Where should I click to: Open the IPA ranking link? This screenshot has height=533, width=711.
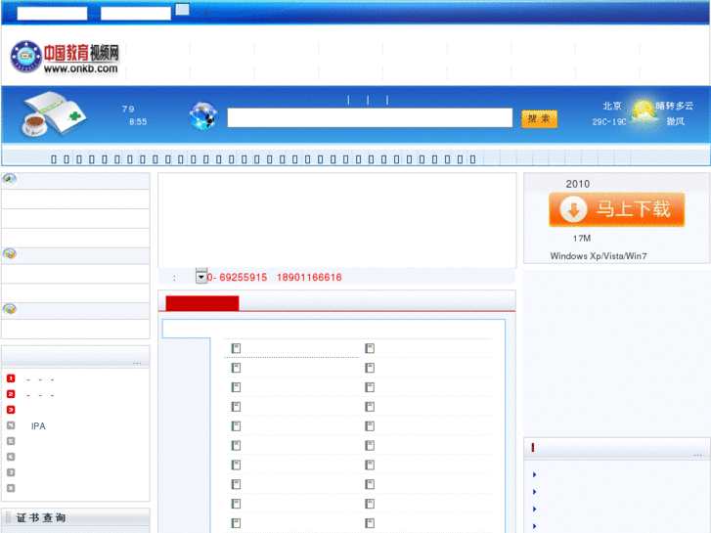coord(38,426)
